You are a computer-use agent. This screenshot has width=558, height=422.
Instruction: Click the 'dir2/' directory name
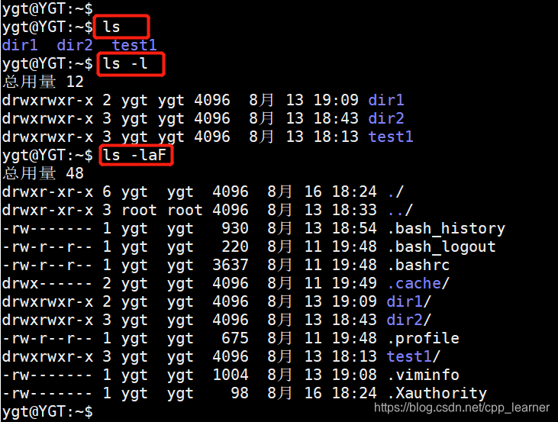point(409,320)
